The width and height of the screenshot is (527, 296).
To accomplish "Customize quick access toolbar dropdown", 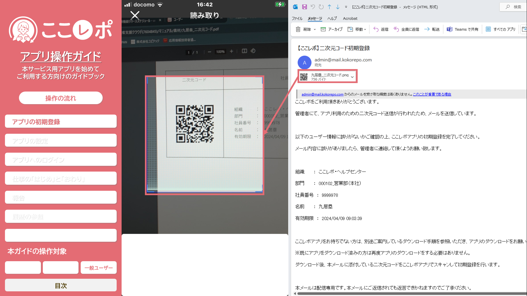I will point(346,7).
